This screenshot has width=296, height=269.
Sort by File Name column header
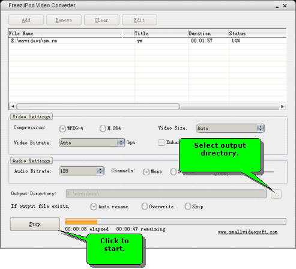[x=65, y=34]
